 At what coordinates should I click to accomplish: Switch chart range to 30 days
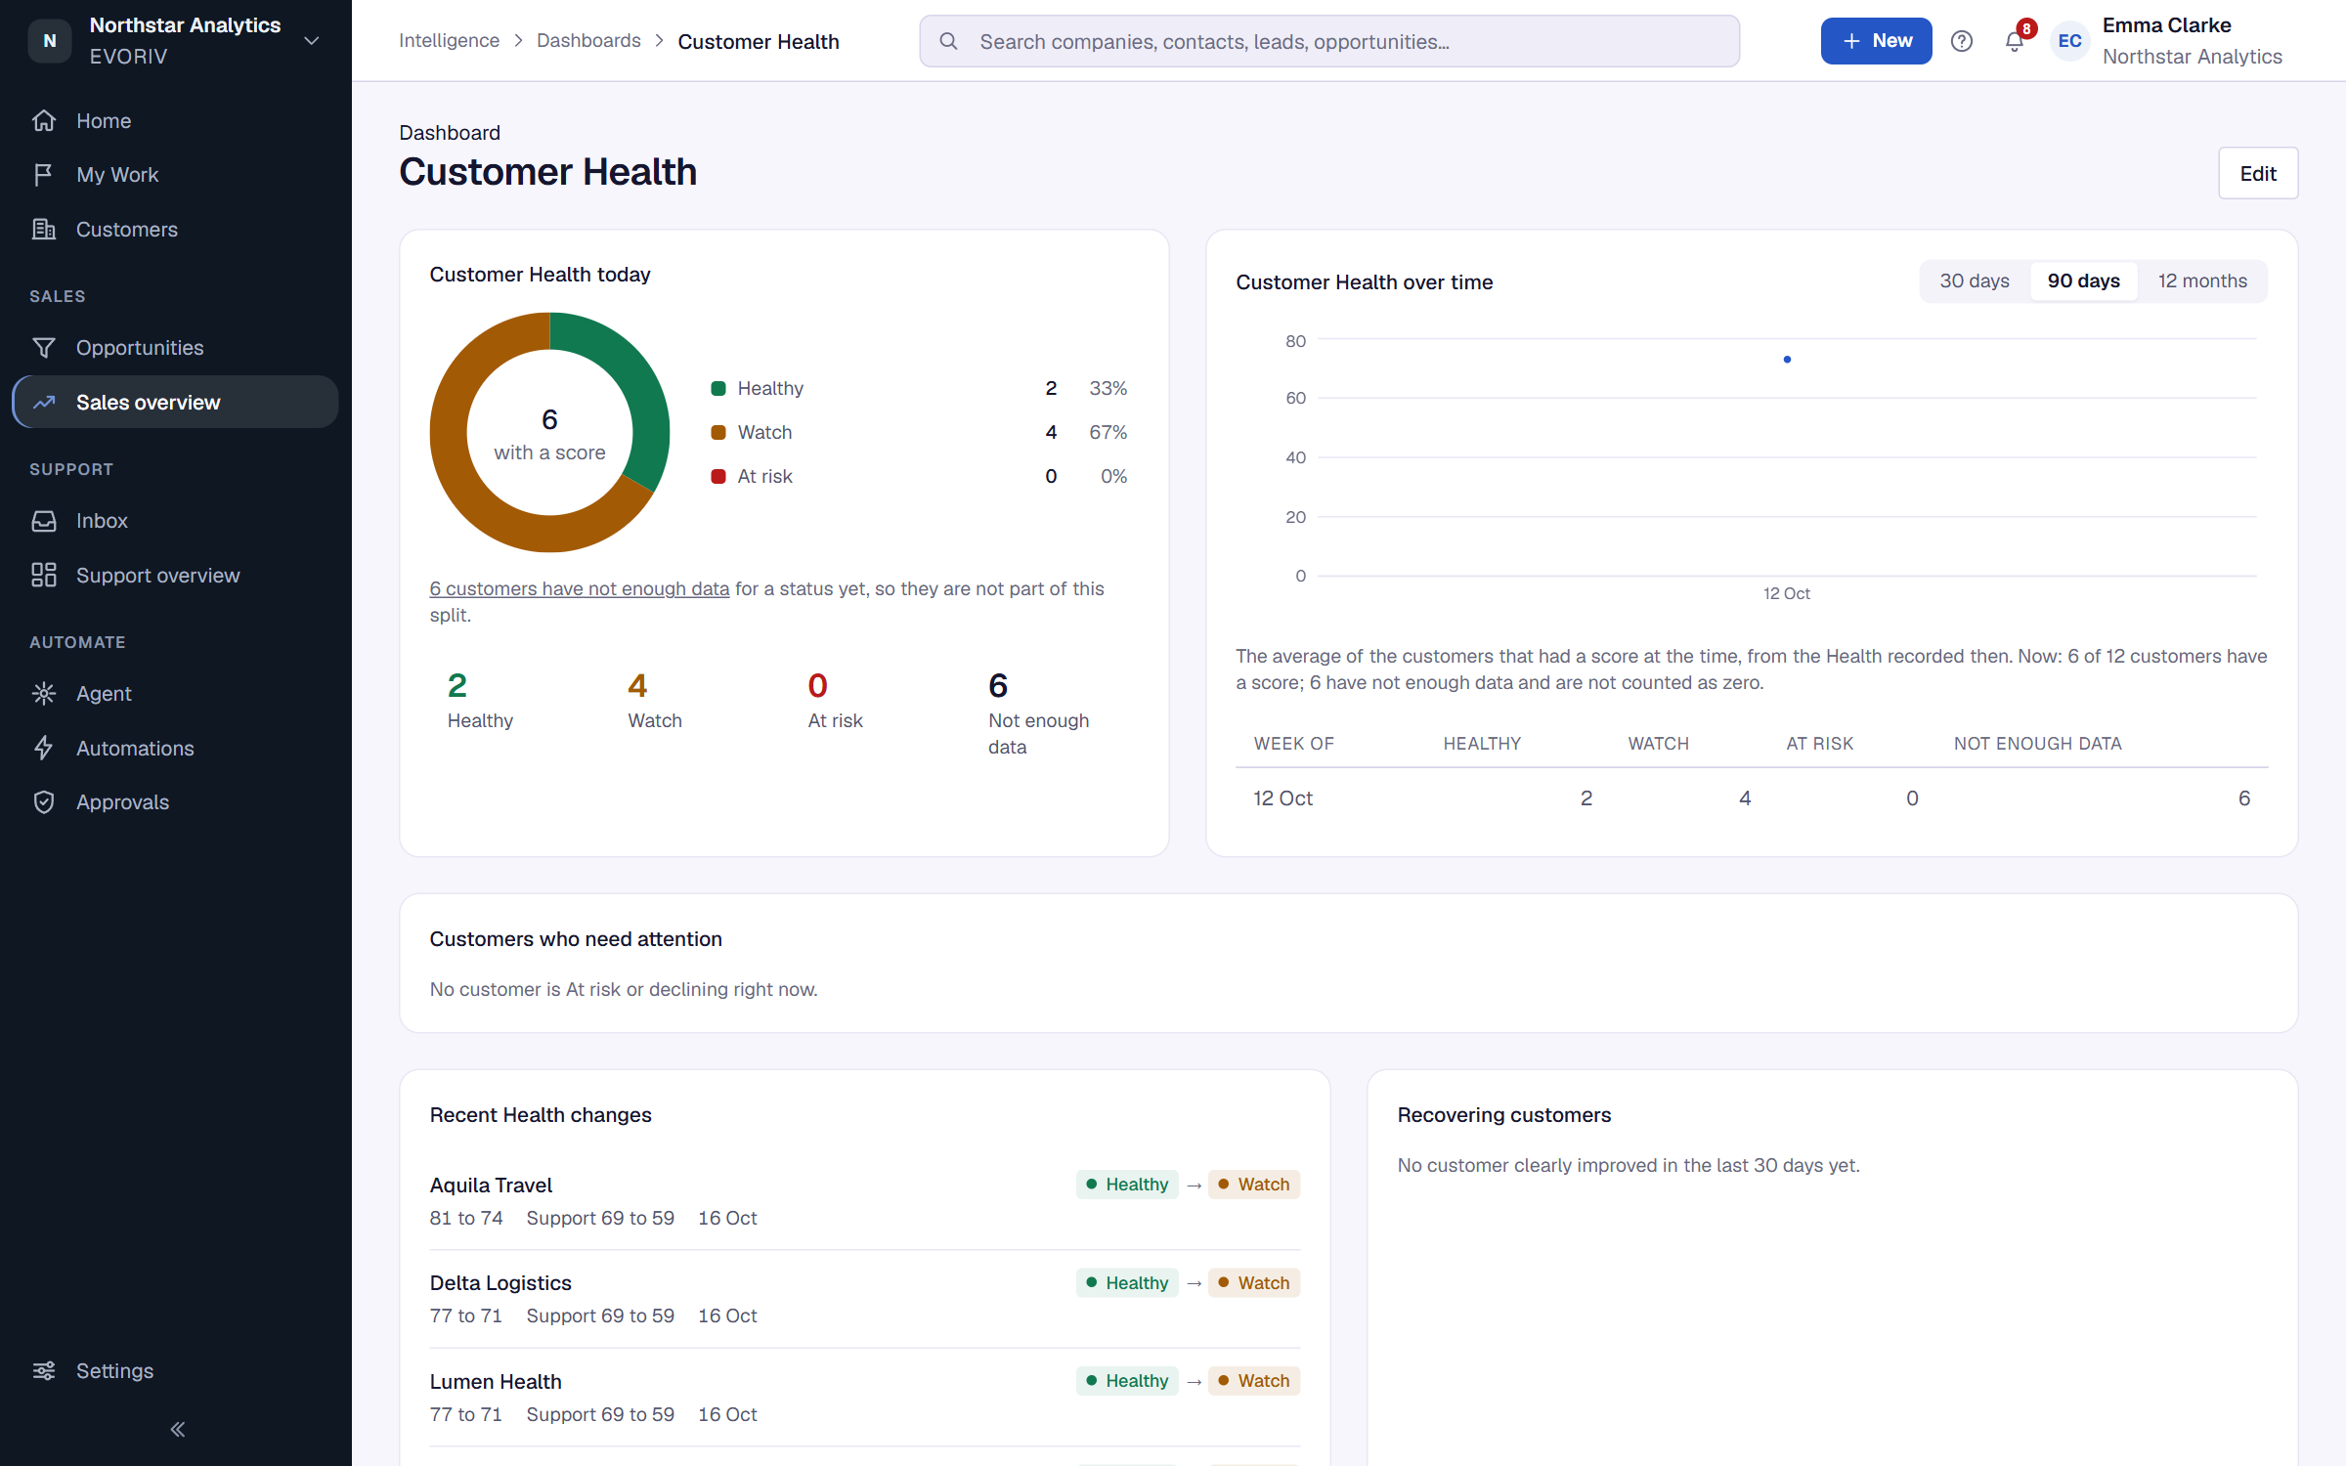1974,281
